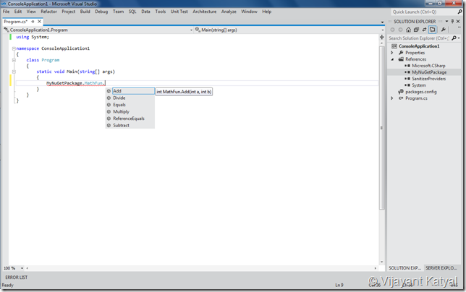Open the Unit Test menu

pos(179,12)
